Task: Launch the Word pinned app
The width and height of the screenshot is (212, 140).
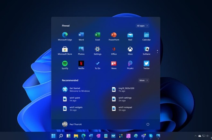Action: click(x=81, y=35)
